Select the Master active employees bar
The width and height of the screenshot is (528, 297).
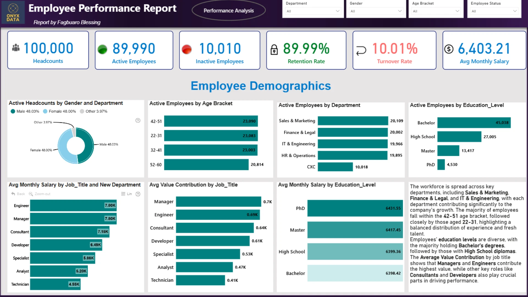(x=448, y=151)
